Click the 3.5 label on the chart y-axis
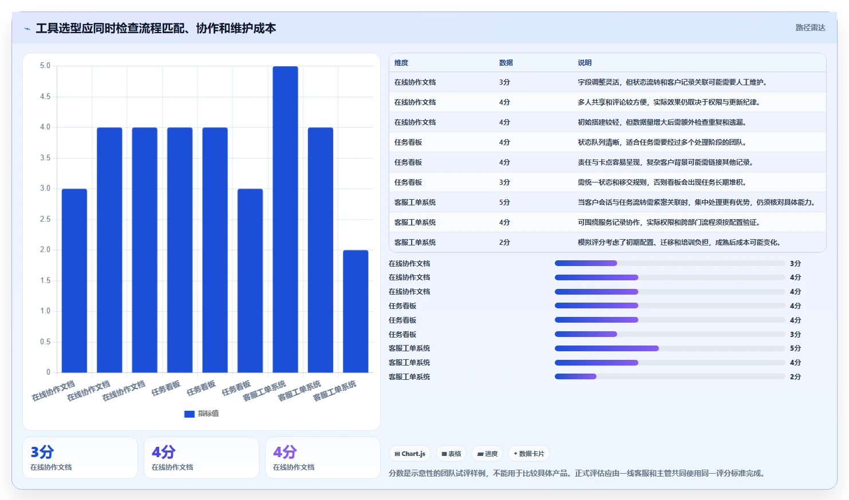The image size is (849, 500). coord(45,158)
